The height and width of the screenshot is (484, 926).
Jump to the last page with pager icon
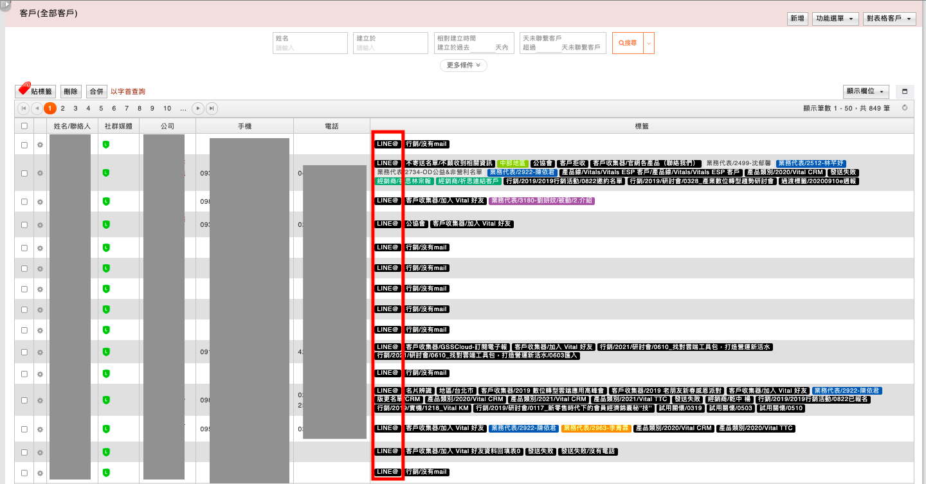pyautogui.click(x=212, y=109)
